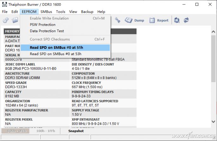Viewport: 217px width, 141px height.
Task: Click the Dump button in toolbar
Action: tap(135, 20)
